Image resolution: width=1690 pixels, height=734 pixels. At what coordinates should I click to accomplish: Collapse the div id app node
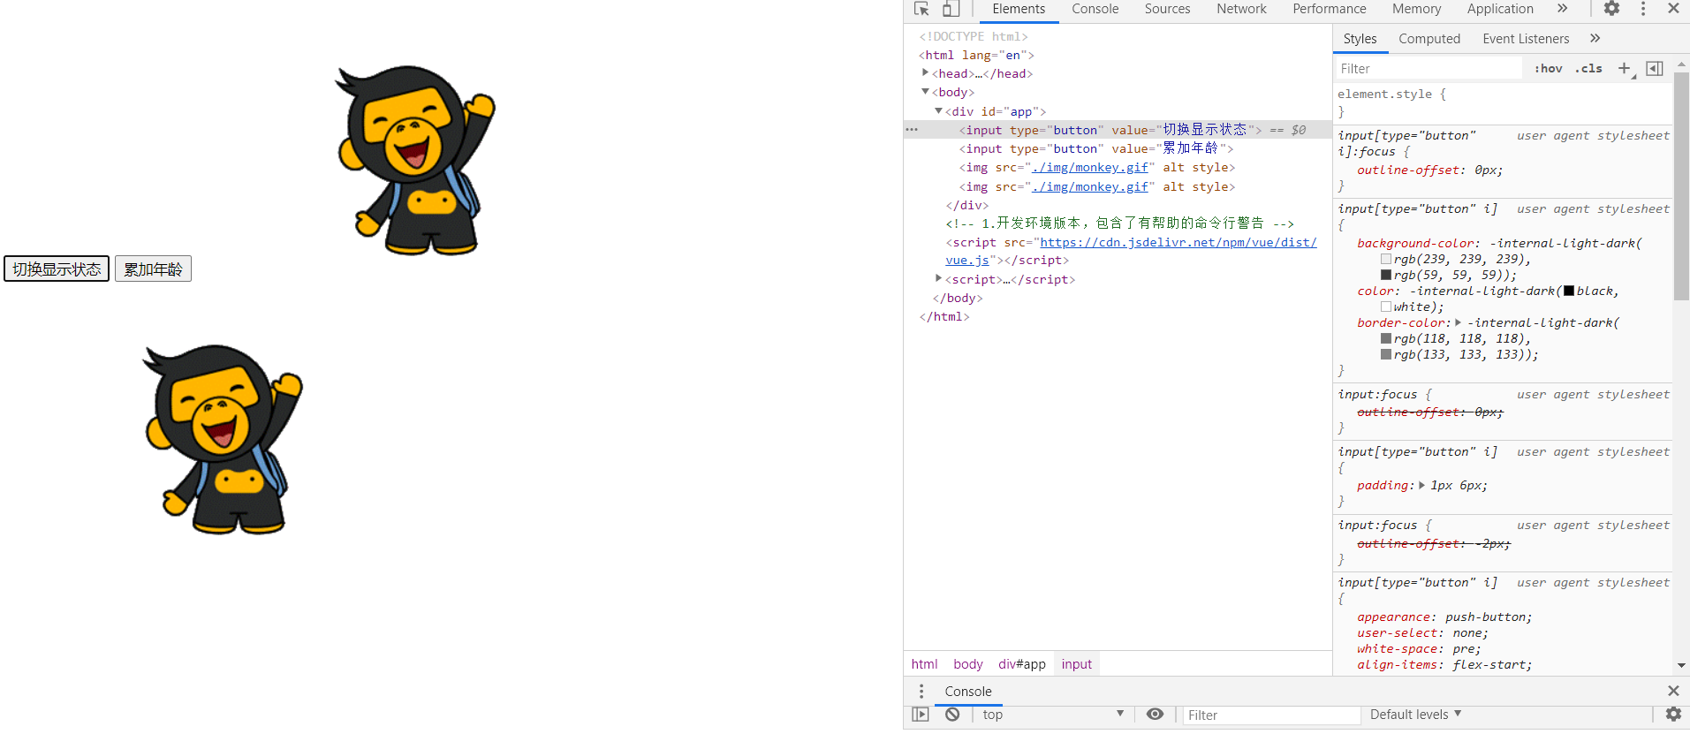tap(938, 111)
